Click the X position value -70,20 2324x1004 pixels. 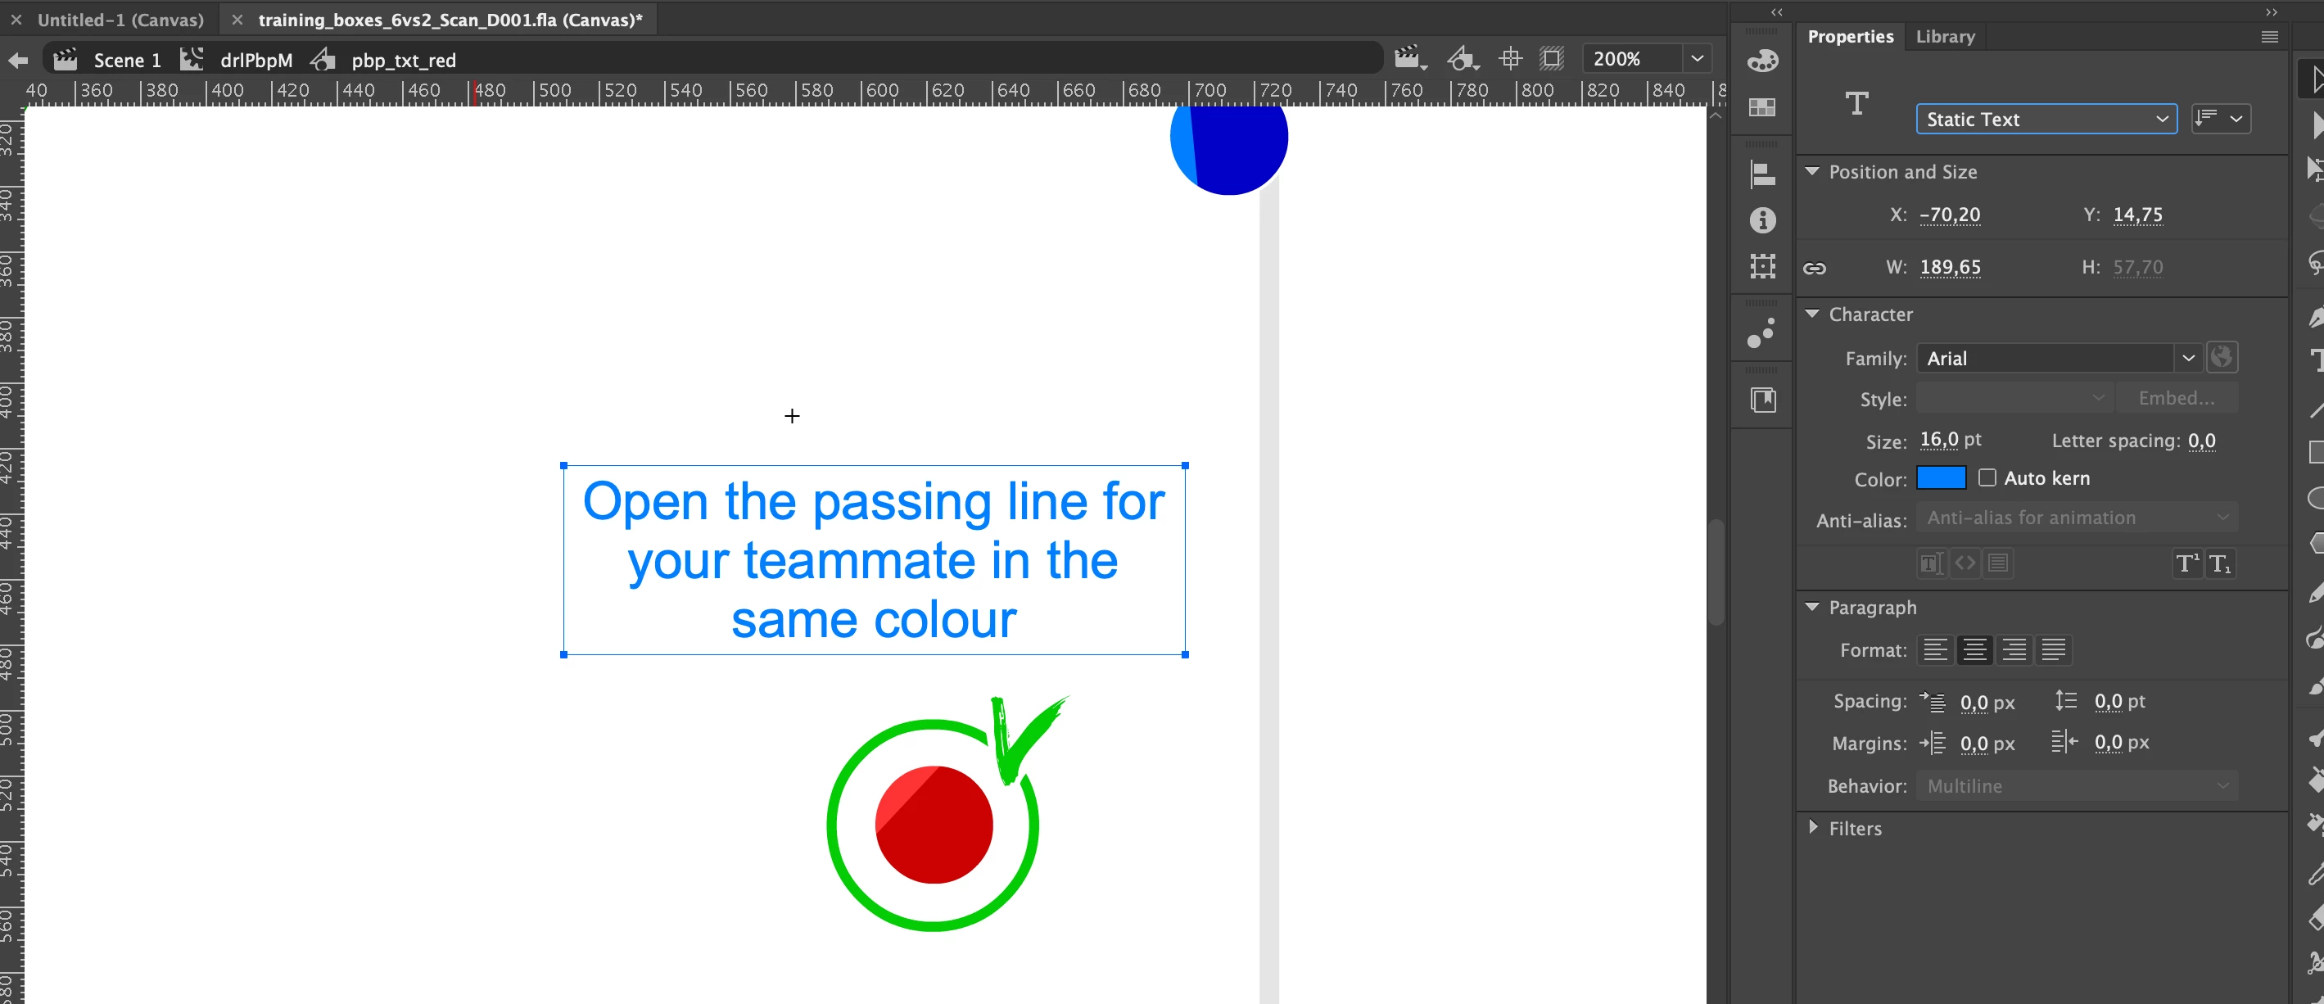1950,215
